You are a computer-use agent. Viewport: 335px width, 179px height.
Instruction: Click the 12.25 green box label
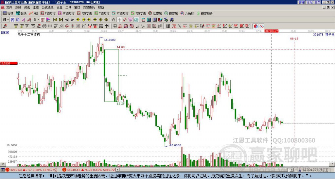point(120,103)
